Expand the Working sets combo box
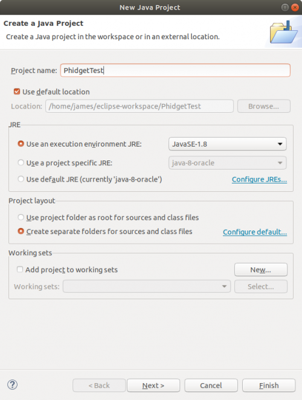The image size is (302, 400). 147,287
